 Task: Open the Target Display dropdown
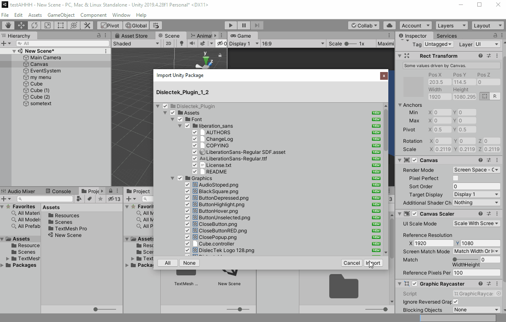[476, 194]
